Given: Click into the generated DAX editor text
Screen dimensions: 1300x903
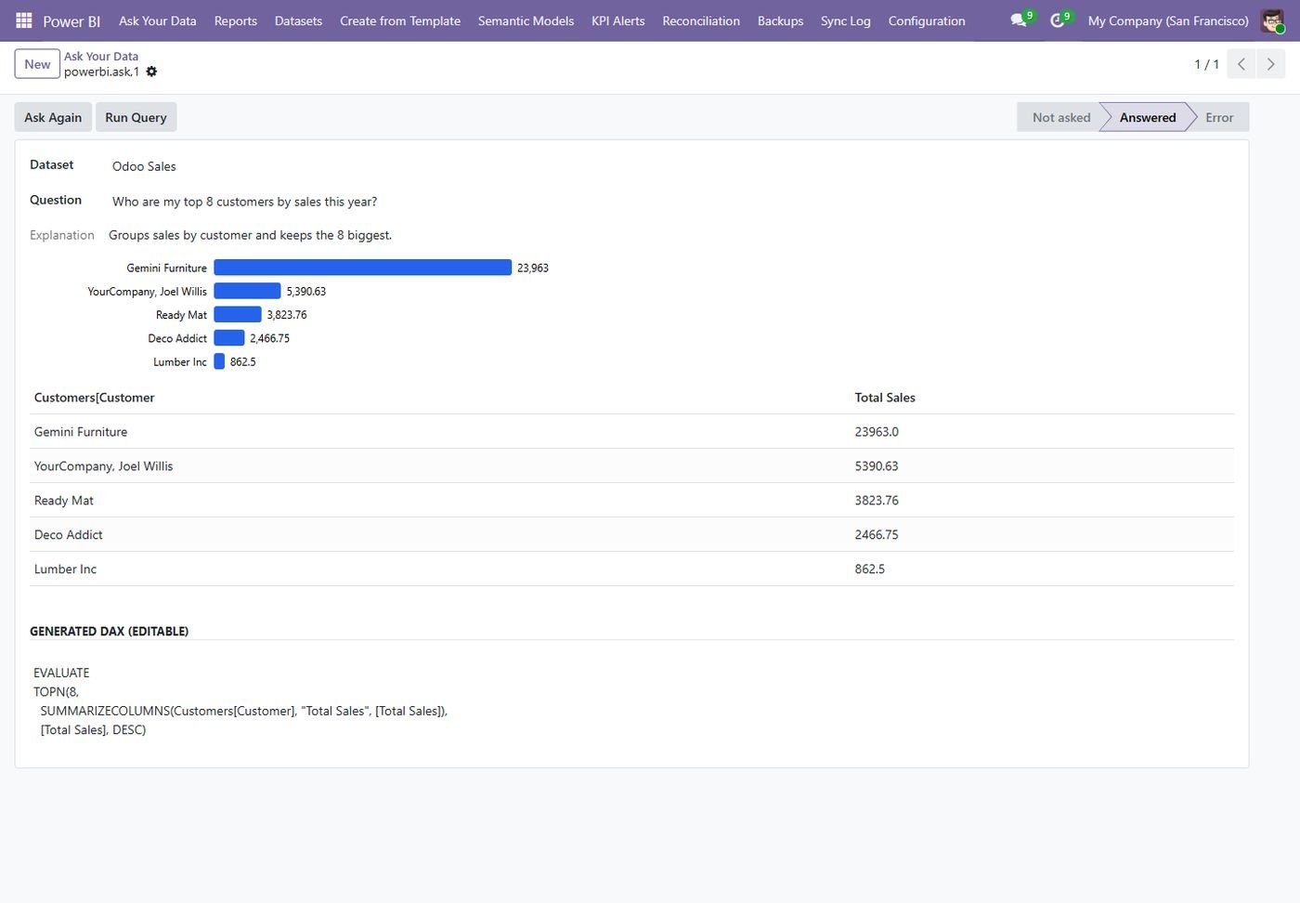Looking at the screenshot, I should pyautogui.click(x=240, y=701).
